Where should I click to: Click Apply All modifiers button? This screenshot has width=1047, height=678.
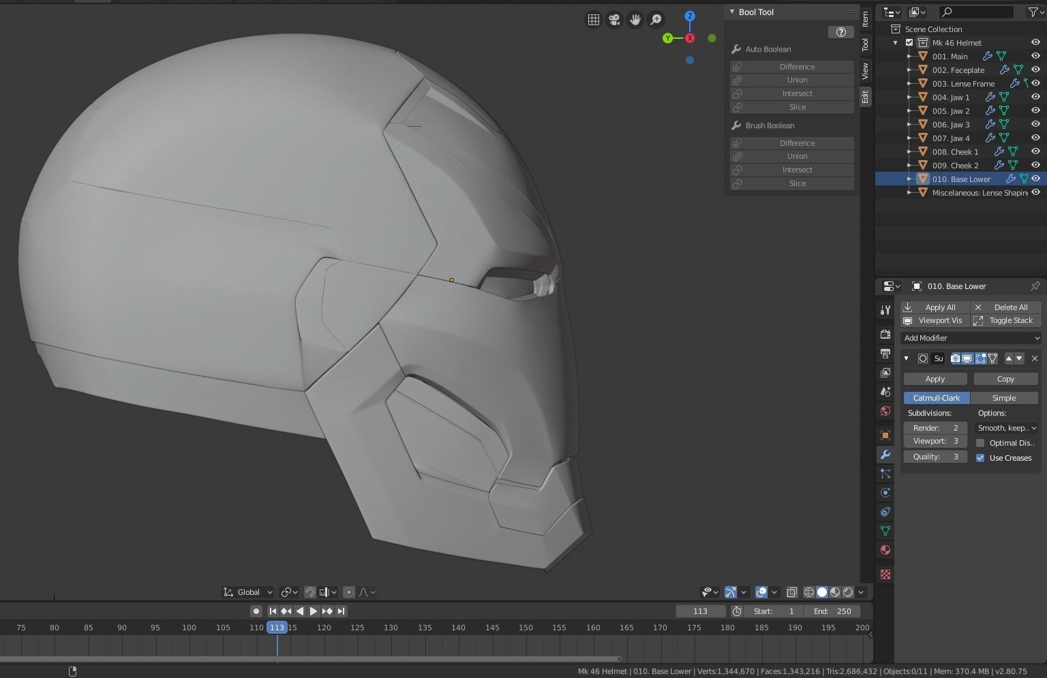pyautogui.click(x=935, y=307)
